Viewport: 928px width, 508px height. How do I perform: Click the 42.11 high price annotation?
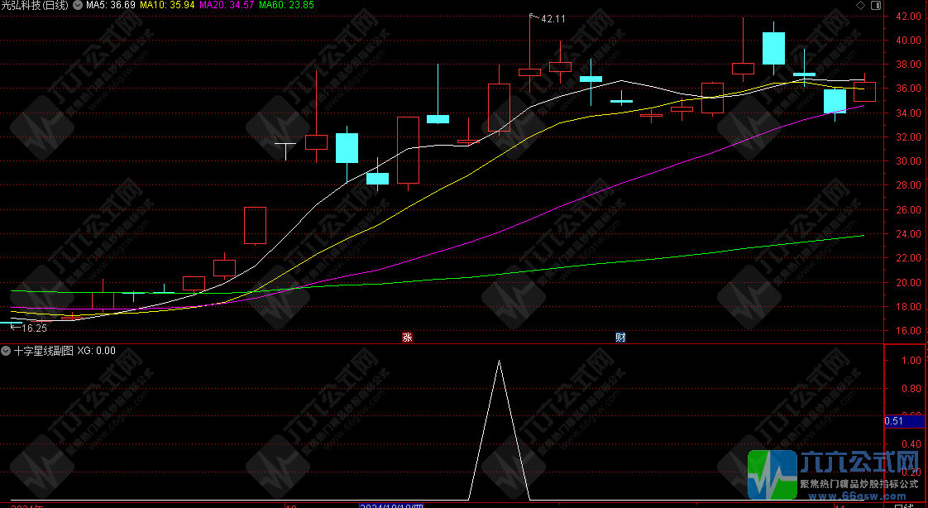coord(552,19)
